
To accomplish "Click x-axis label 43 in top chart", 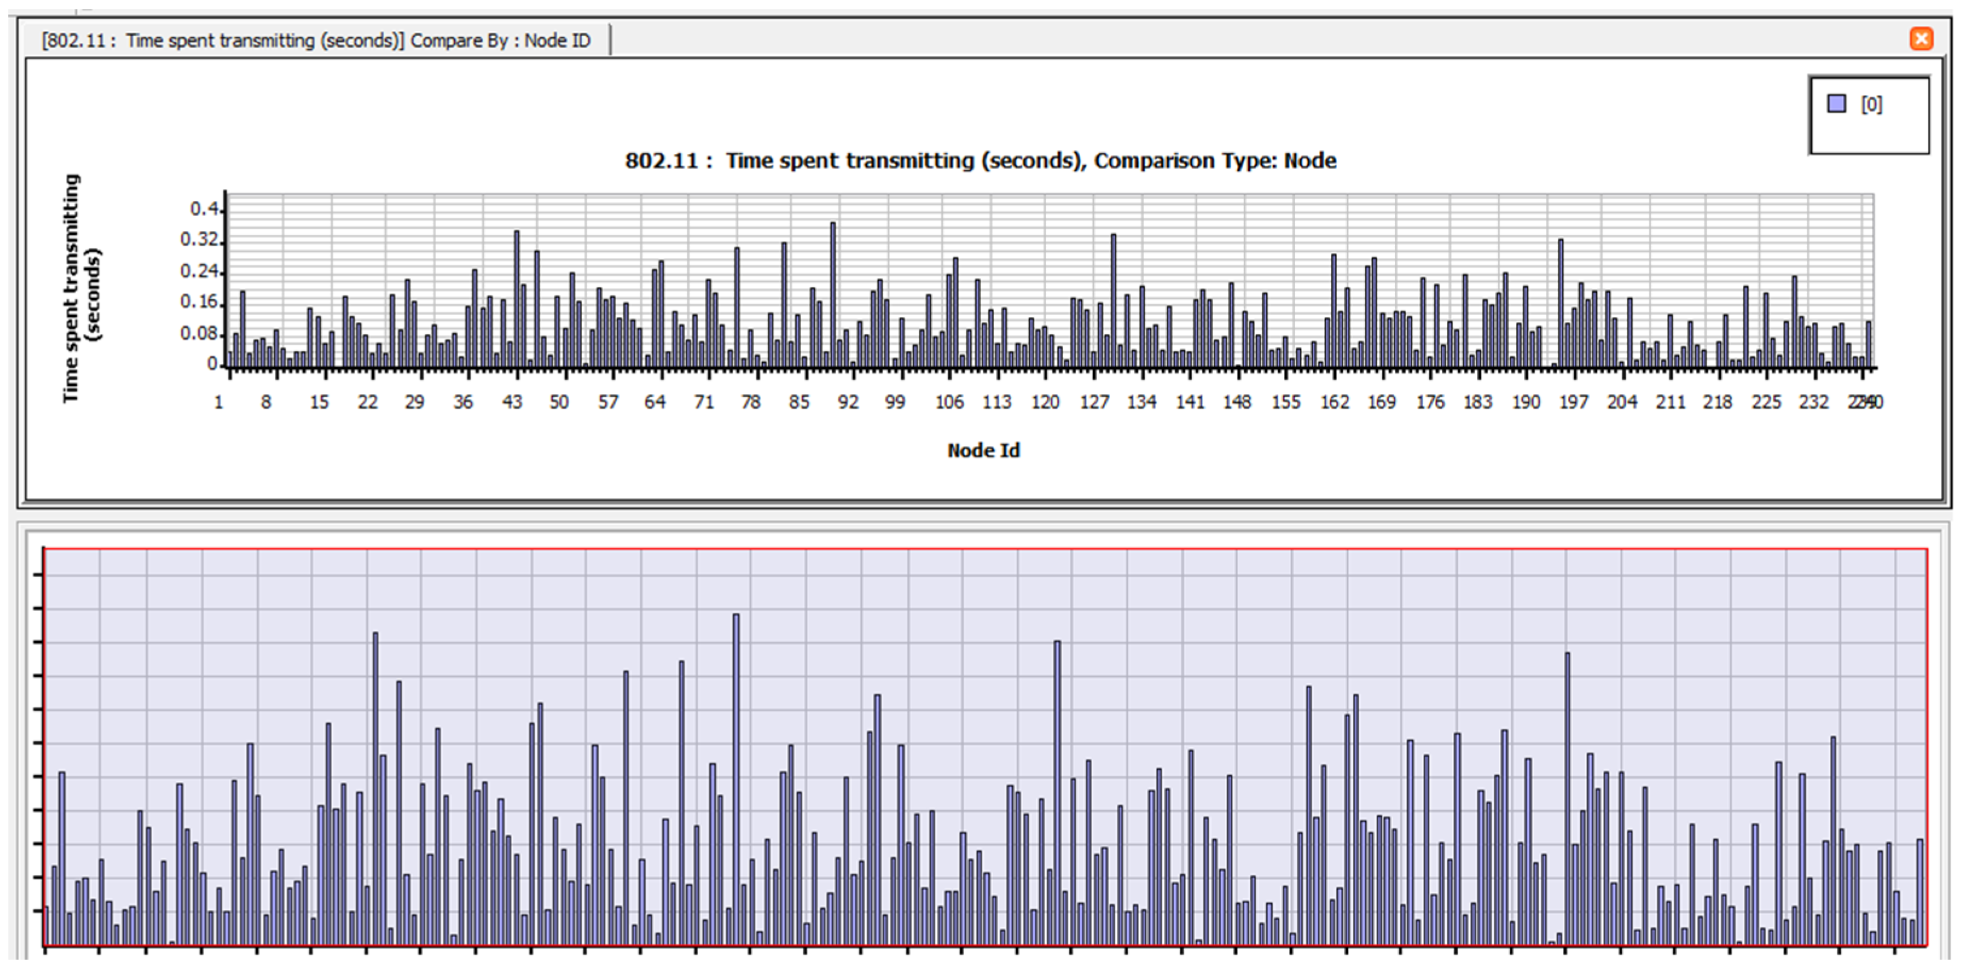I will tap(512, 401).
